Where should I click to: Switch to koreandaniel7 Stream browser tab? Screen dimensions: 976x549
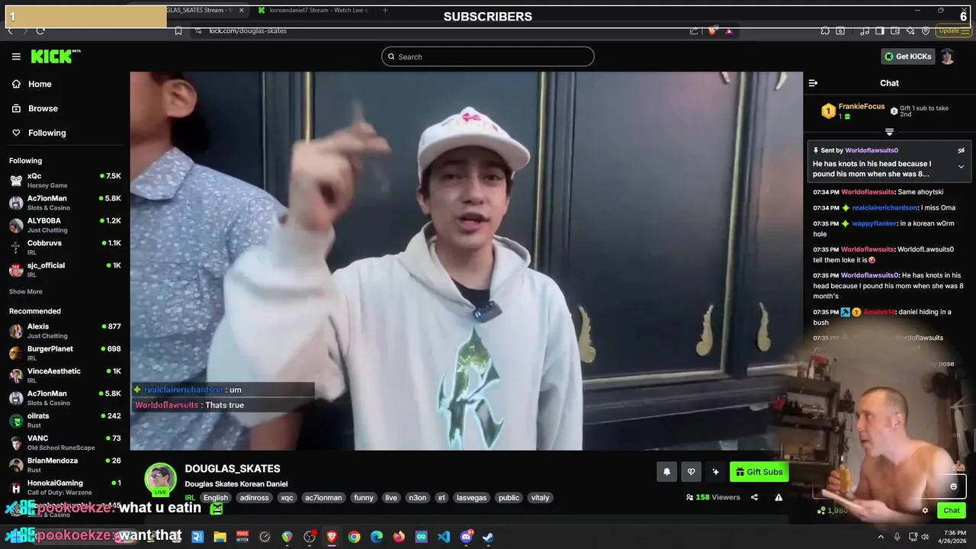pos(313,10)
